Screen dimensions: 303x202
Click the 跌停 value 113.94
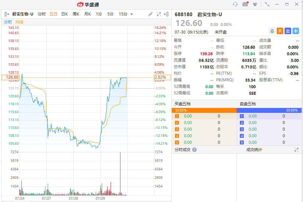249,54
